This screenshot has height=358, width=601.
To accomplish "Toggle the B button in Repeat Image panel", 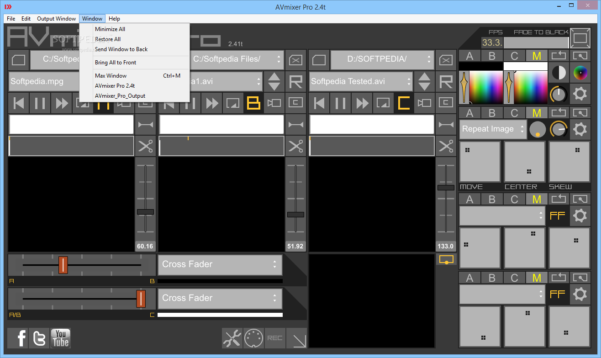I will (492, 113).
